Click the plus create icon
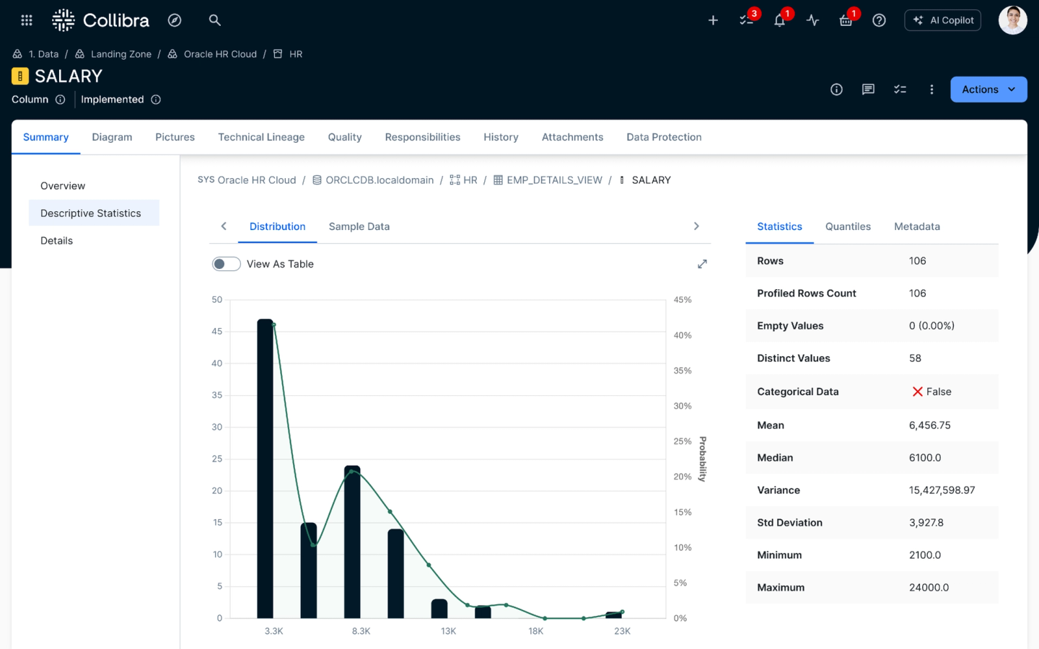Viewport: 1039px width, 649px height. (x=713, y=20)
